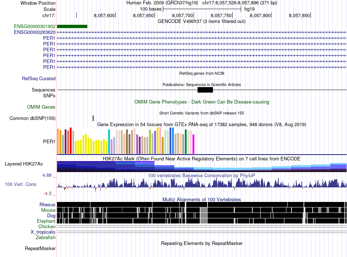Viewport: 347px width, 257px height.
Task: Click the GENCODE V49lift37 track title
Action: pyautogui.click(x=202, y=22)
